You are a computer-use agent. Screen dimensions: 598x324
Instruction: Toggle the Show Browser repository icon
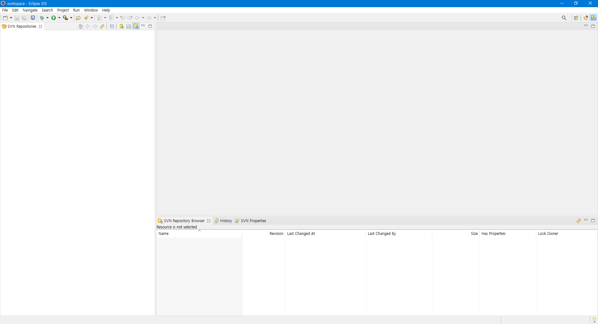136,26
